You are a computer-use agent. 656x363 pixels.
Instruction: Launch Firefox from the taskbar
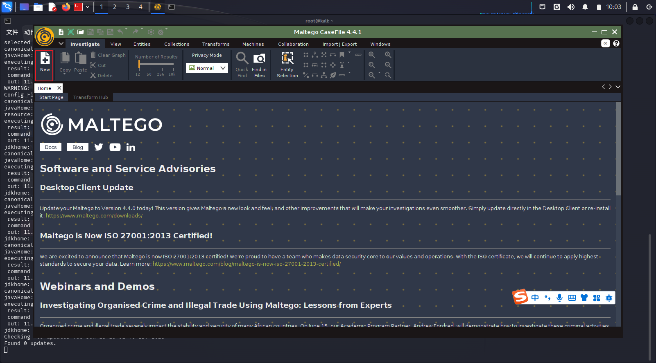point(66,7)
